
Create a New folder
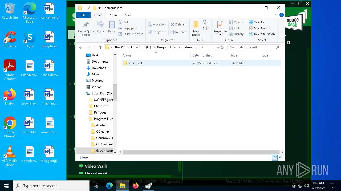point(196,29)
